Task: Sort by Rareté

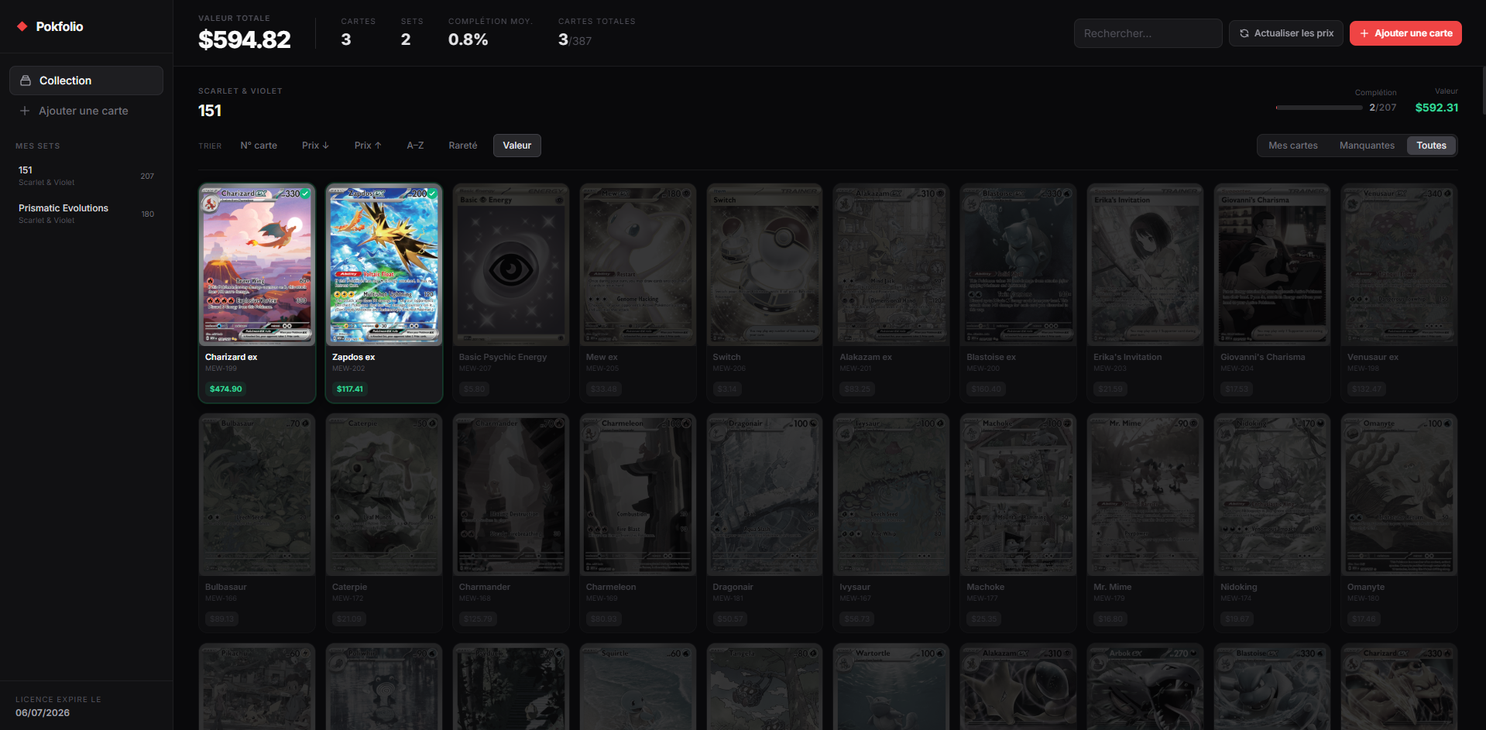Action: (x=463, y=146)
